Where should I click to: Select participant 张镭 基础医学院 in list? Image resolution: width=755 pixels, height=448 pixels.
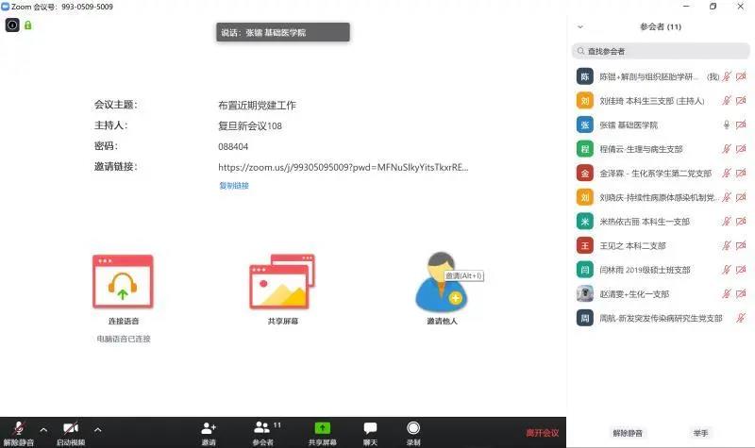coord(642,124)
